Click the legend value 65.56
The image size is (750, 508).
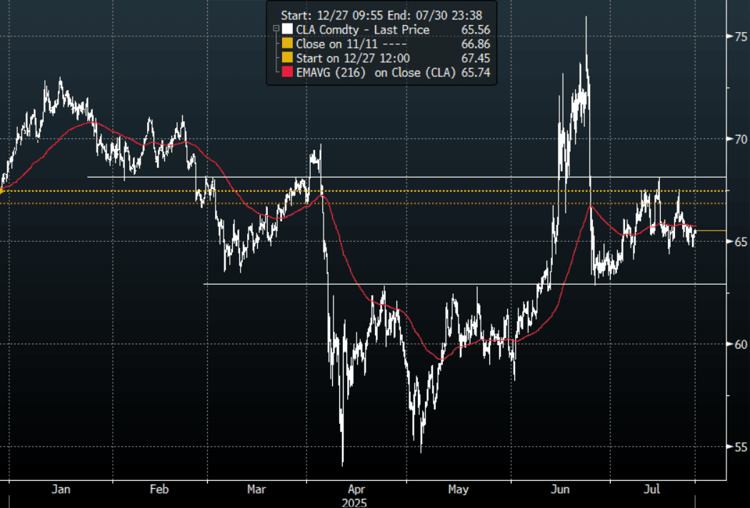pyautogui.click(x=476, y=30)
